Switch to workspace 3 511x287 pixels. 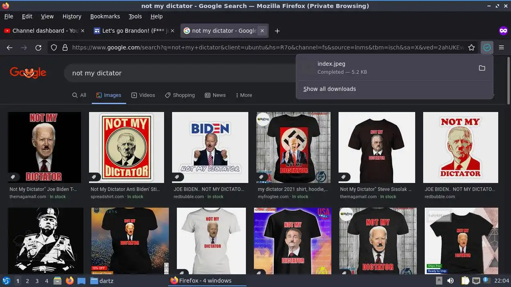pyautogui.click(x=37, y=281)
